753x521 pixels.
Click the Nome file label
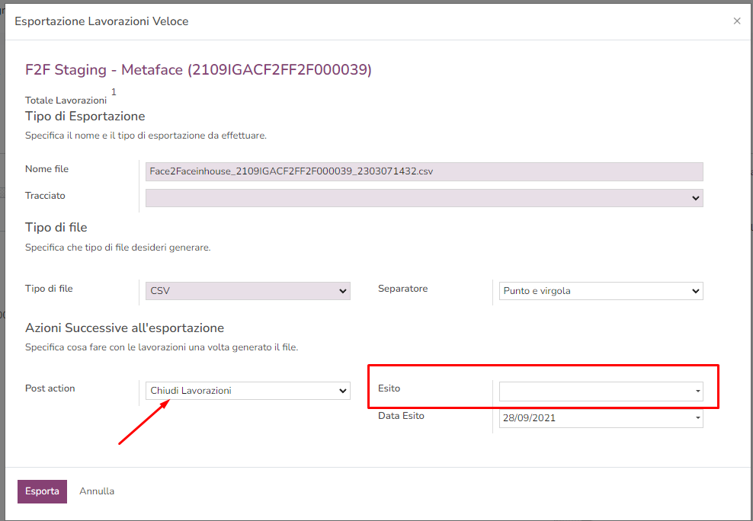click(x=46, y=169)
